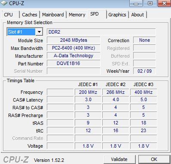Viewport: 171px width, 164px height.
Task: Click the tRAS value 9
Action: point(88,123)
